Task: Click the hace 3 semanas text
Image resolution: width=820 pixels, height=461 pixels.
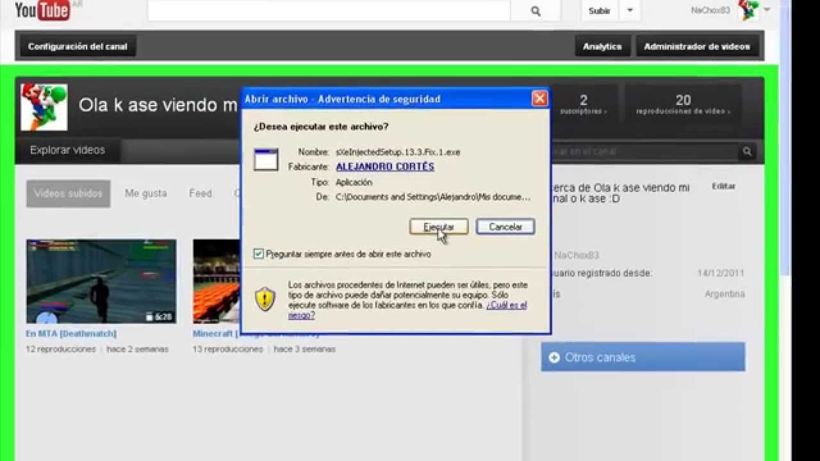Action: pyautogui.click(x=305, y=349)
